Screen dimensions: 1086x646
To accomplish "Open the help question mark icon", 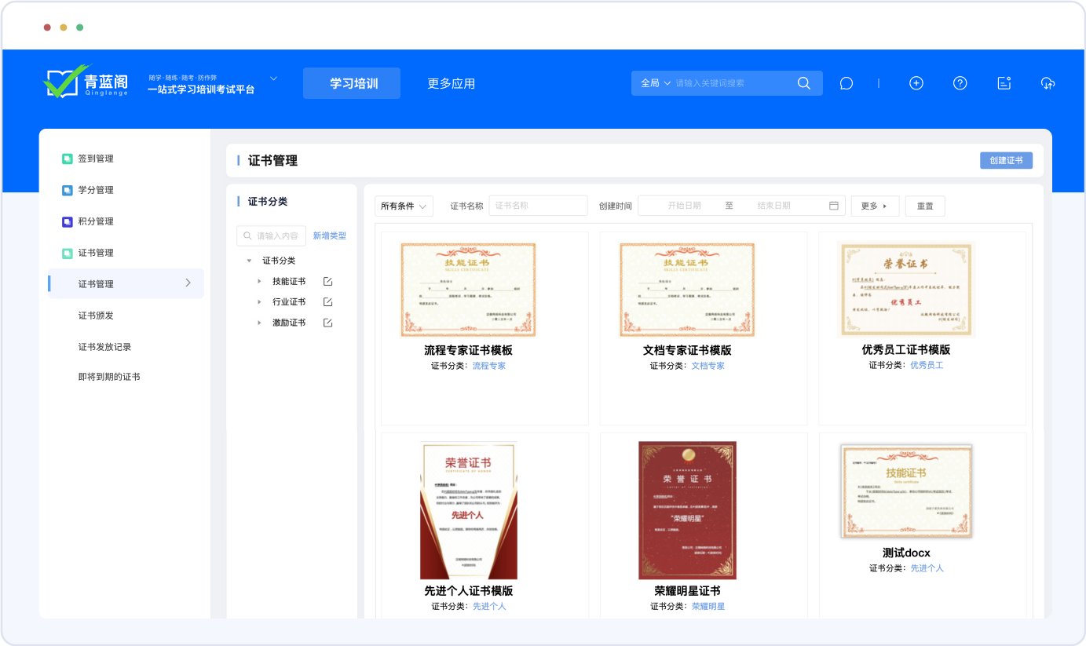I will (960, 83).
